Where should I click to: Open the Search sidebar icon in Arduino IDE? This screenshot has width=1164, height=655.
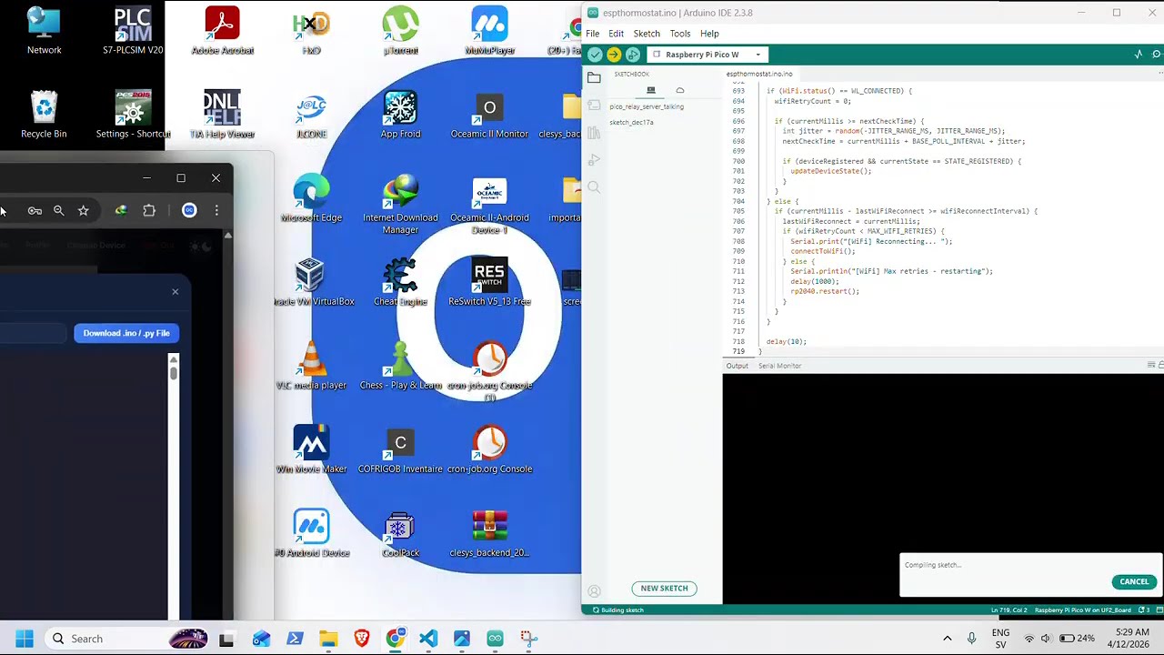pos(594,187)
